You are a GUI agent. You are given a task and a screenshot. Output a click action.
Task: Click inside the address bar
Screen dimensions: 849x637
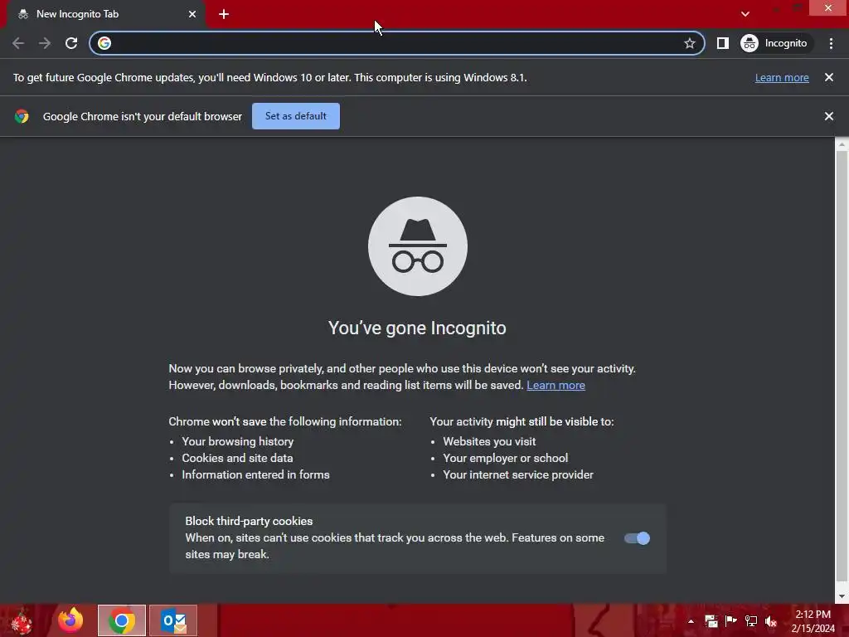click(395, 43)
